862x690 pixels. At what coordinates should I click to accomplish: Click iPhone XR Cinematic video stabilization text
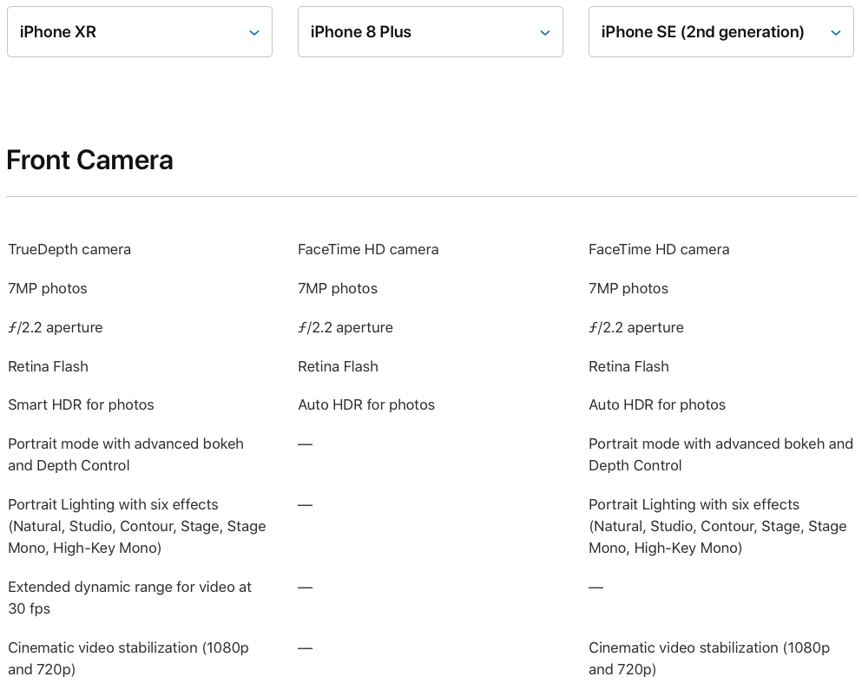[x=128, y=658]
